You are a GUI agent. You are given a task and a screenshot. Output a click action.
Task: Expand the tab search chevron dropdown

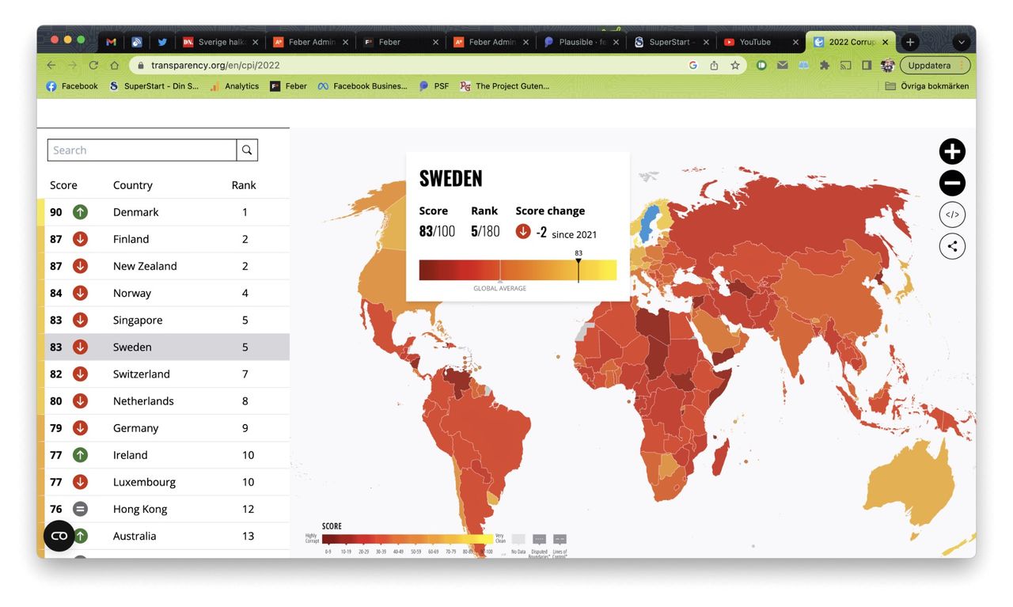coord(962,42)
